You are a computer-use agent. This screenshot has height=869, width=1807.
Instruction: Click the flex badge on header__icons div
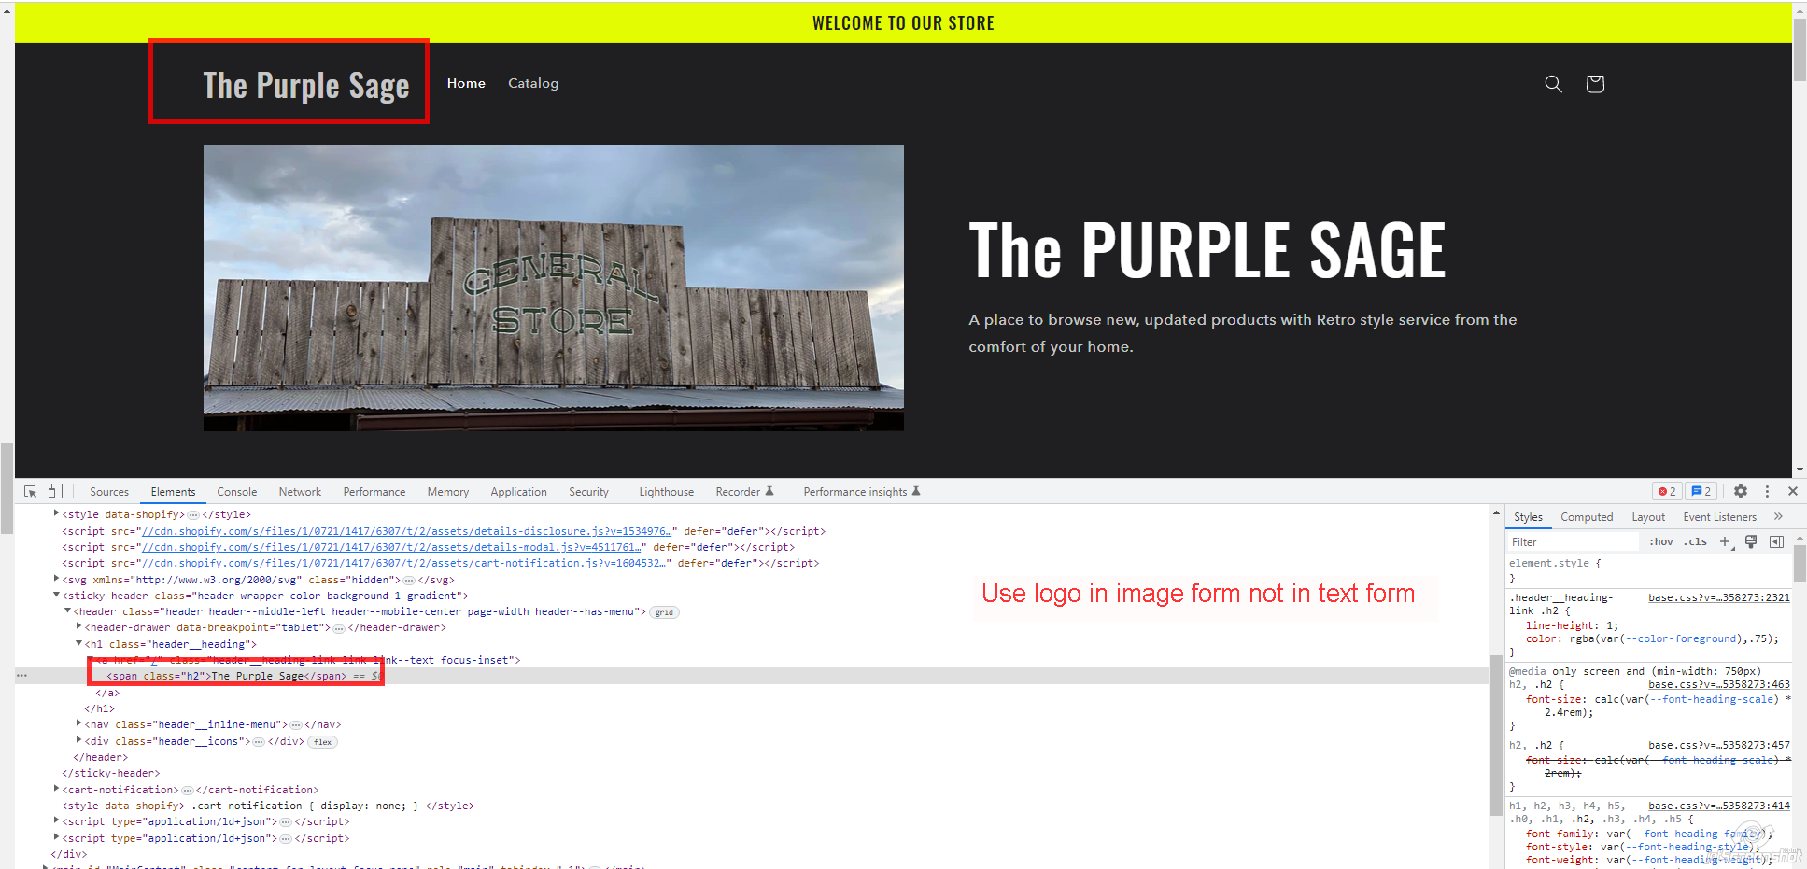[x=322, y=742]
